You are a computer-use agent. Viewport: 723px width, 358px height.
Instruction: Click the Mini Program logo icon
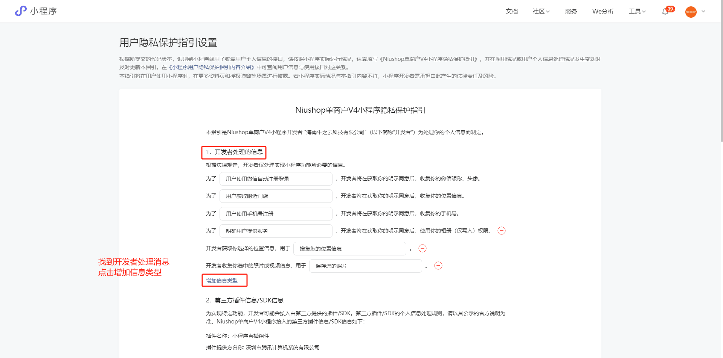point(21,11)
